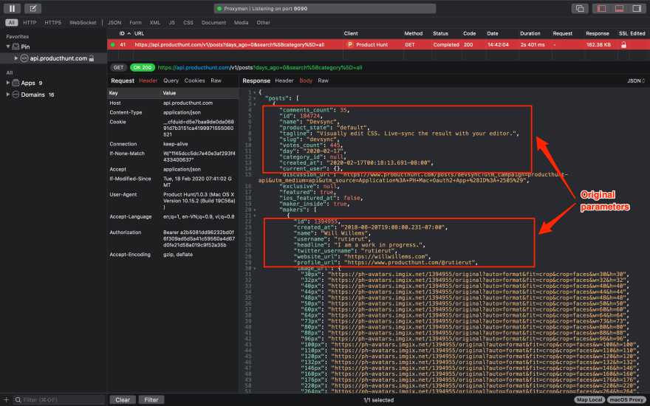Viewport: 650px width, 406px height.
Task: Click the add plus button at bottom left
Action: 6,400
